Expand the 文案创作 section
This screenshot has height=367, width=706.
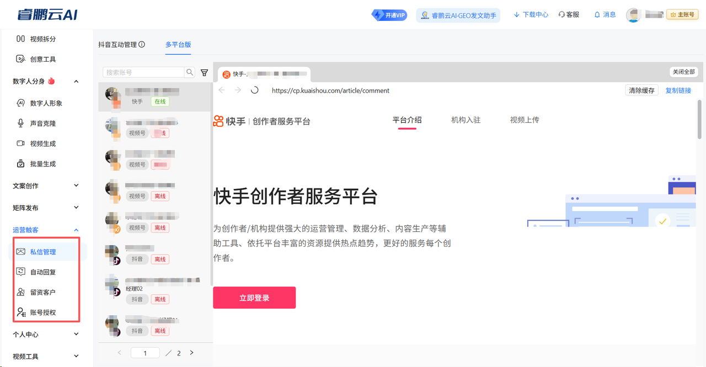coord(76,186)
